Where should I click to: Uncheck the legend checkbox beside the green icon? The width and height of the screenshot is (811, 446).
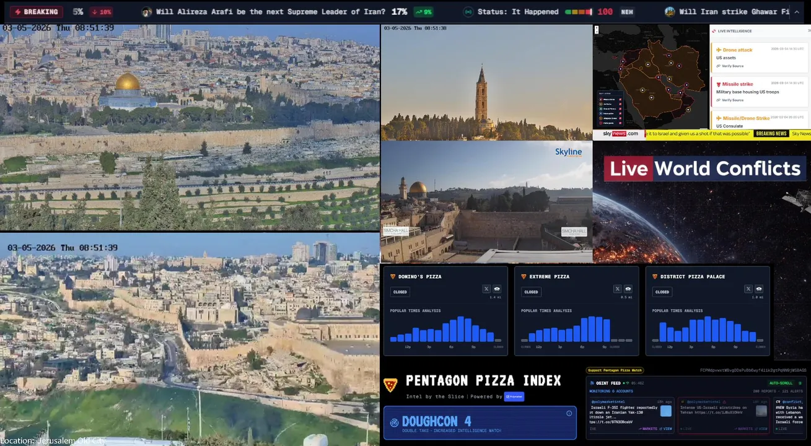620,108
